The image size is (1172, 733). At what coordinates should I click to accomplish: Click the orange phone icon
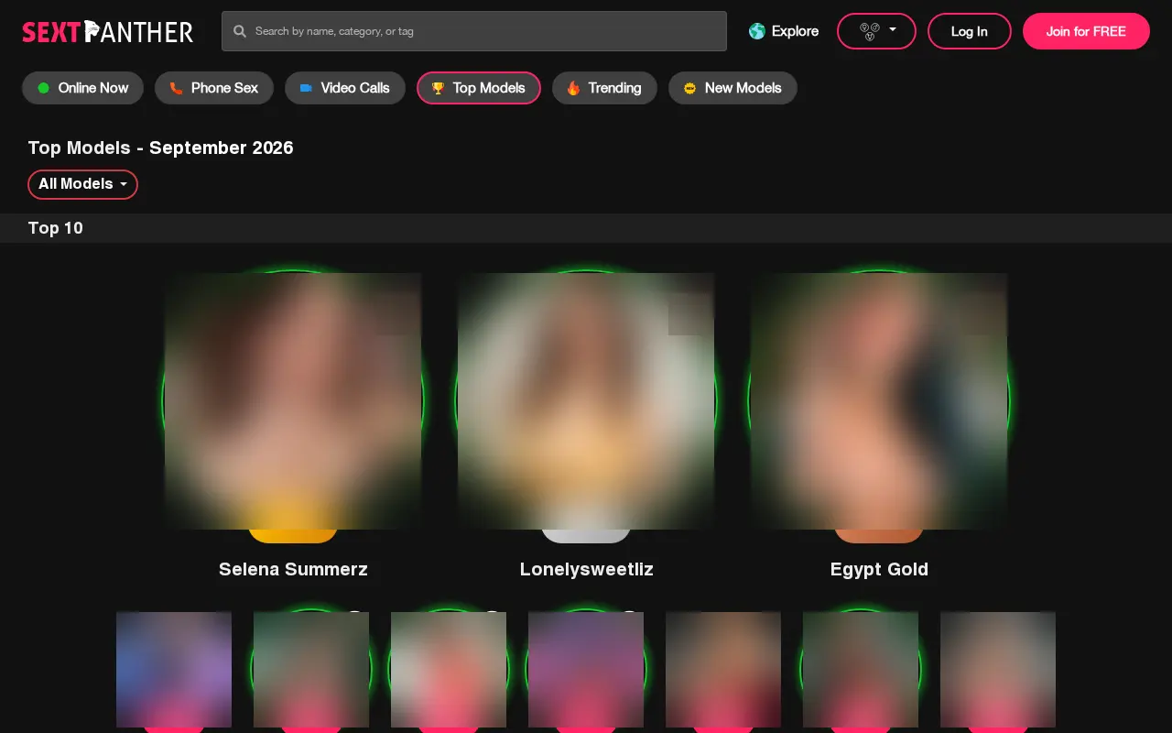[x=176, y=88]
